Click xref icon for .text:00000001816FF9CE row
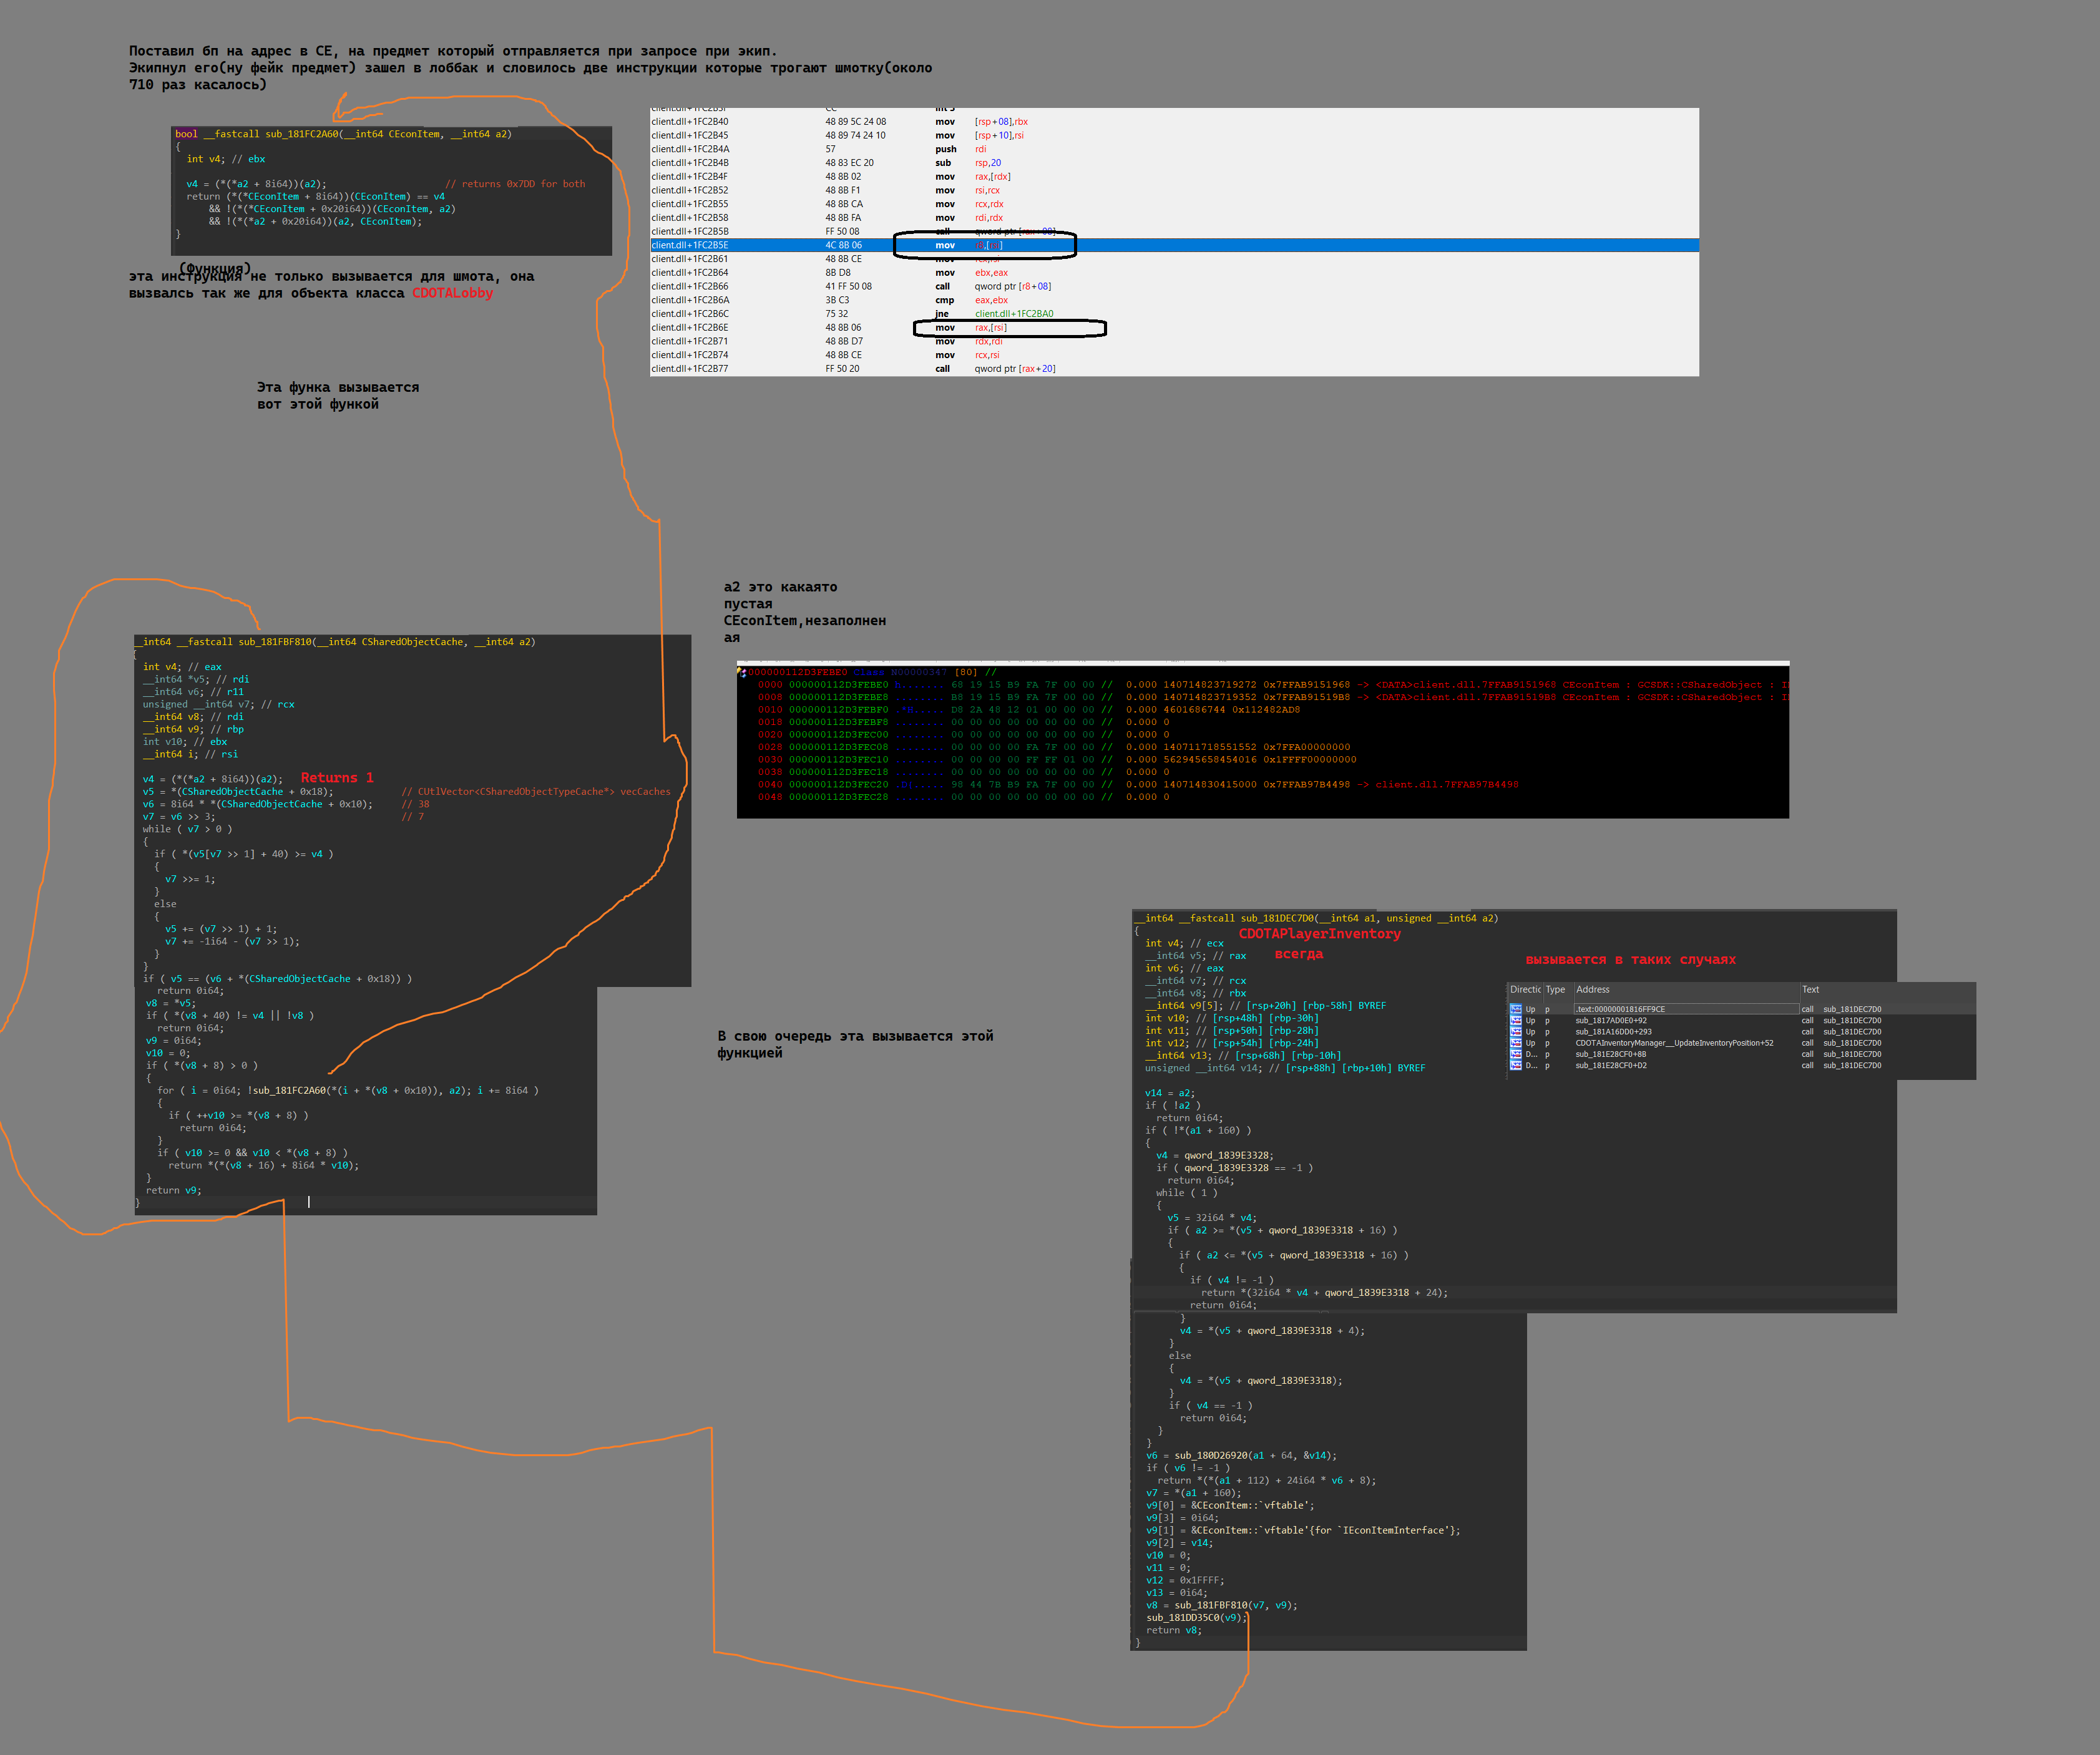The image size is (2100, 1755). [x=1515, y=1009]
